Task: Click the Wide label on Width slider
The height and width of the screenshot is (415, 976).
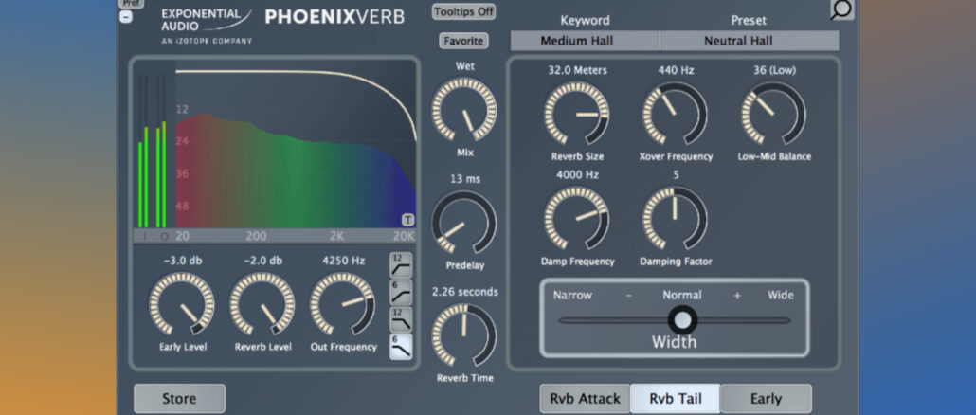Action: pyautogui.click(x=781, y=295)
